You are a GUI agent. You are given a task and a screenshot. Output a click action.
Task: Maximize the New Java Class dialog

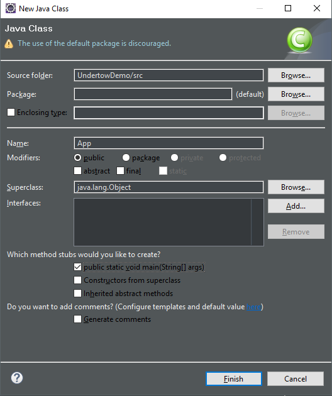click(x=288, y=8)
